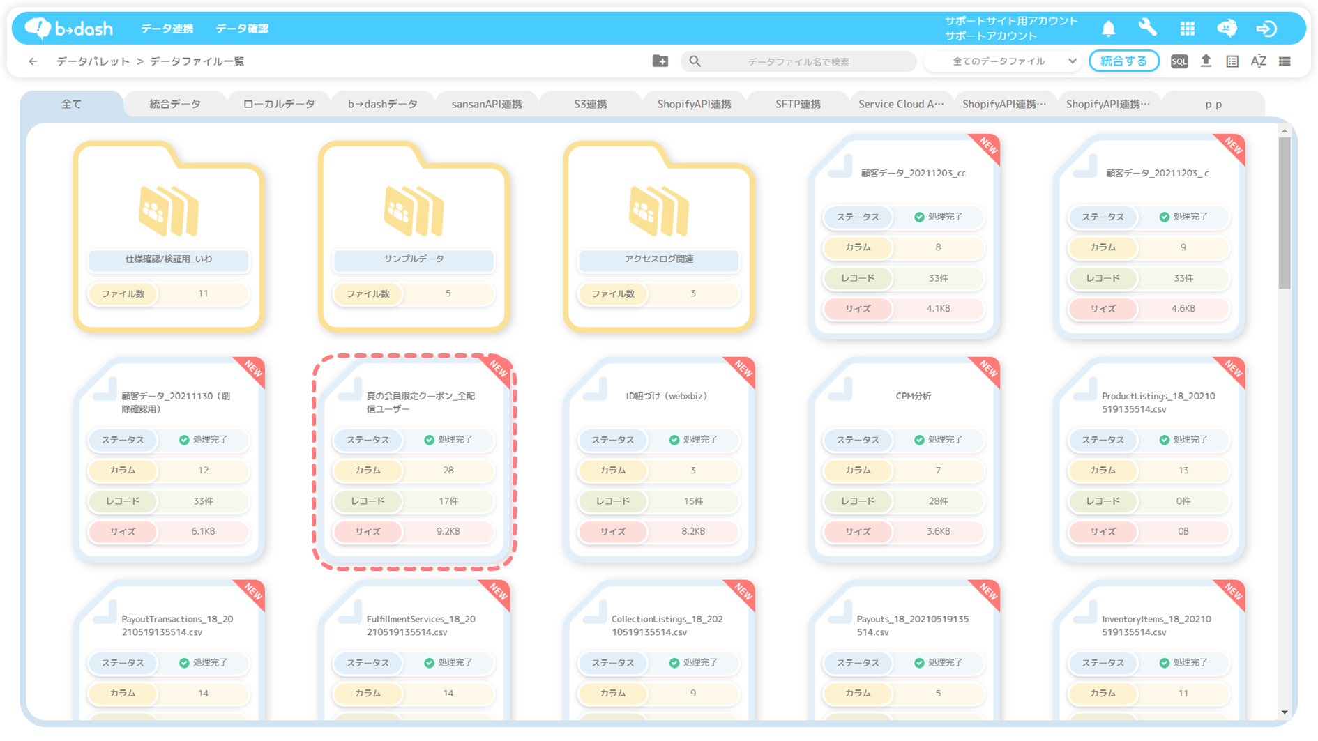The image size is (1318, 741).
Task: Switch to list view icon
Action: [1285, 61]
